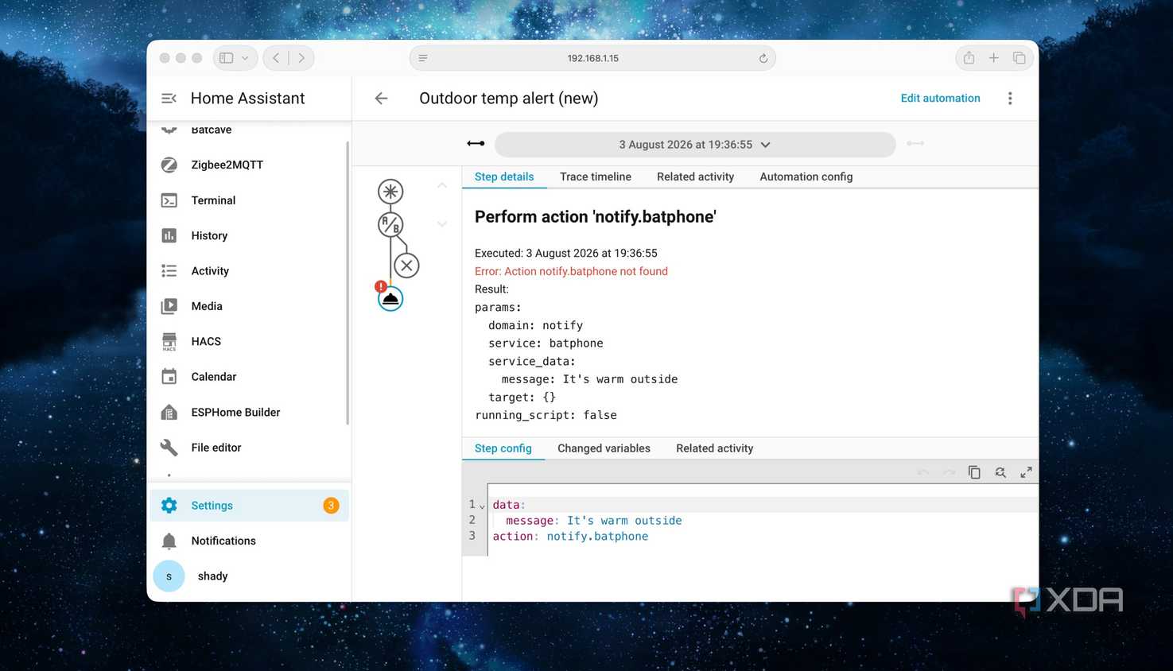
Task: Open the Calendar panel
Action: (248, 377)
